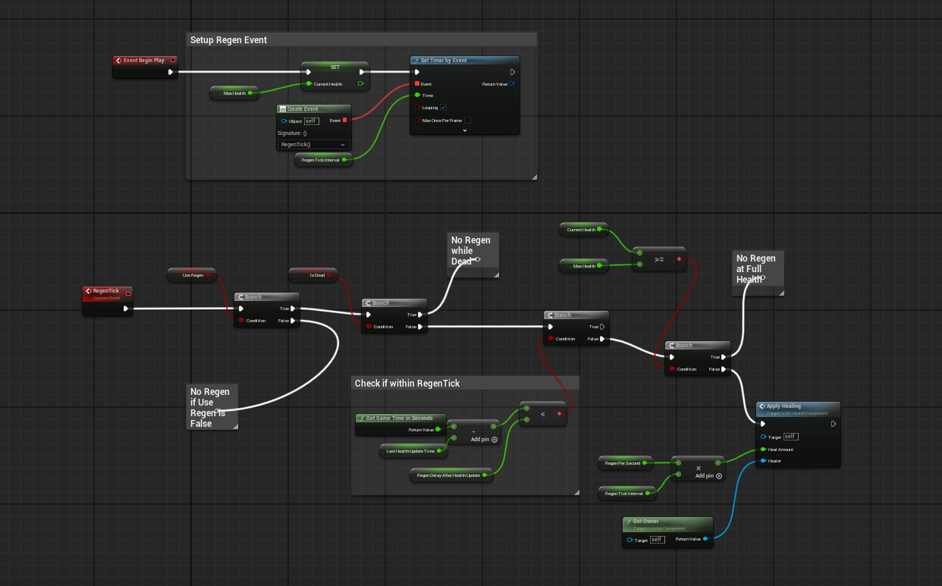This screenshot has width=942, height=586.
Task: Click the Object pin on Create Event
Action: pyautogui.click(x=284, y=121)
